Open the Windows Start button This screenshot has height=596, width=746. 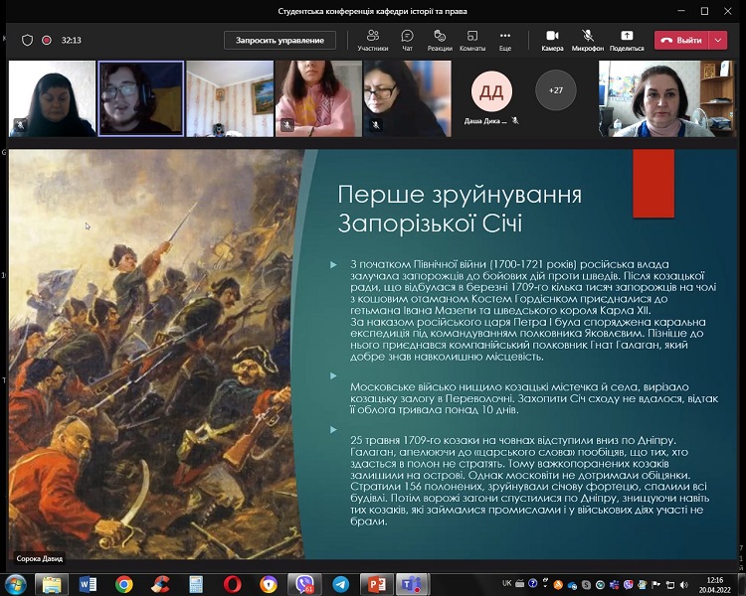[x=16, y=584]
